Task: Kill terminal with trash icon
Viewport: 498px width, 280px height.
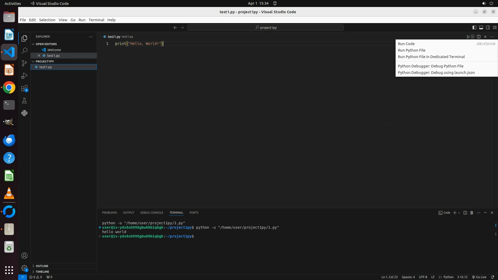Action: click(472, 213)
